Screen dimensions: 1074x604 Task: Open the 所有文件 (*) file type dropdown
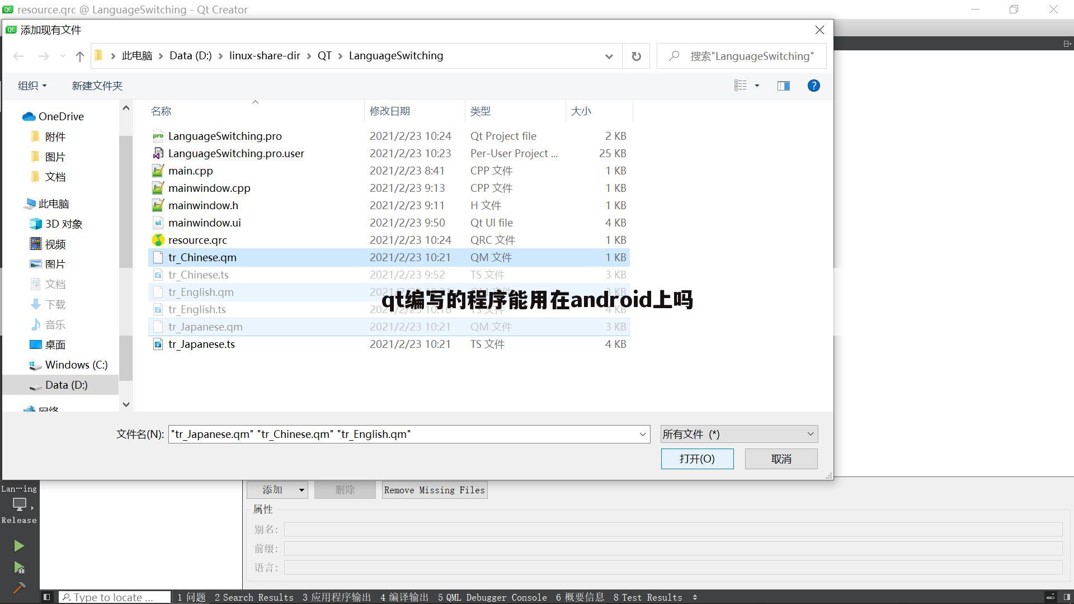[x=739, y=434]
